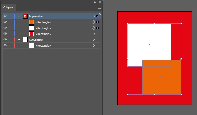Toggle lock column for the red Rectangle
Image resolution: width=197 pixels, height=115 pixels.
coord(11,34)
